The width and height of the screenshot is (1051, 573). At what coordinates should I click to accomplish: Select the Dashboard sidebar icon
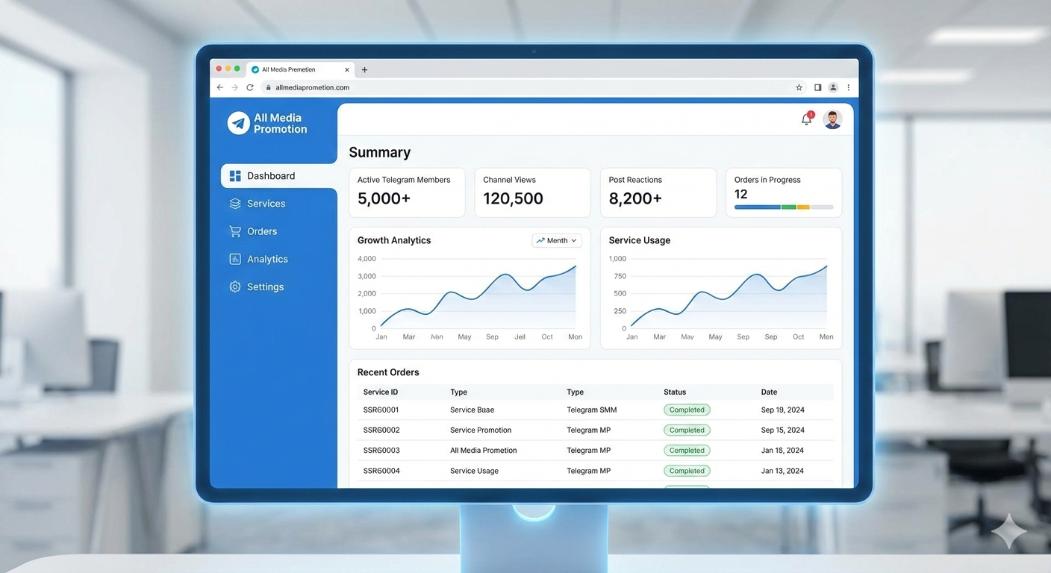(235, 175)
